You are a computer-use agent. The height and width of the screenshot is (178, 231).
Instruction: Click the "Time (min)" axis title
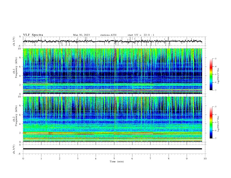coord(117,161)
